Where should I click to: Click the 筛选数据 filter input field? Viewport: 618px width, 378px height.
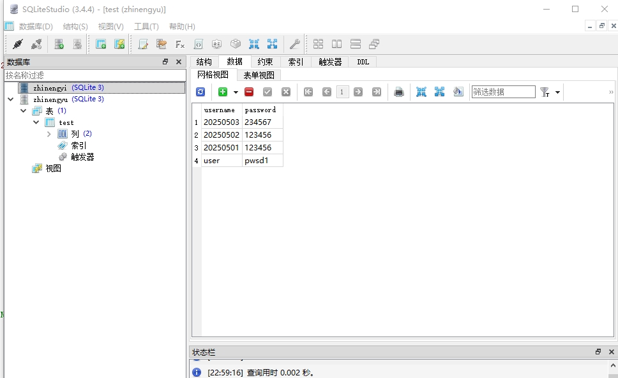503,92
